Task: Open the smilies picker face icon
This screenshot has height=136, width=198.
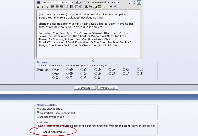Action: point(86,3)
